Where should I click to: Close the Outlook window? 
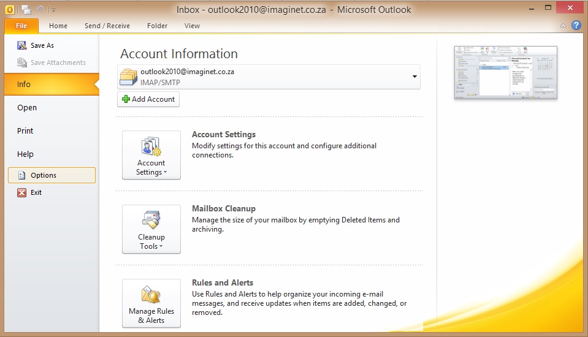570,7
